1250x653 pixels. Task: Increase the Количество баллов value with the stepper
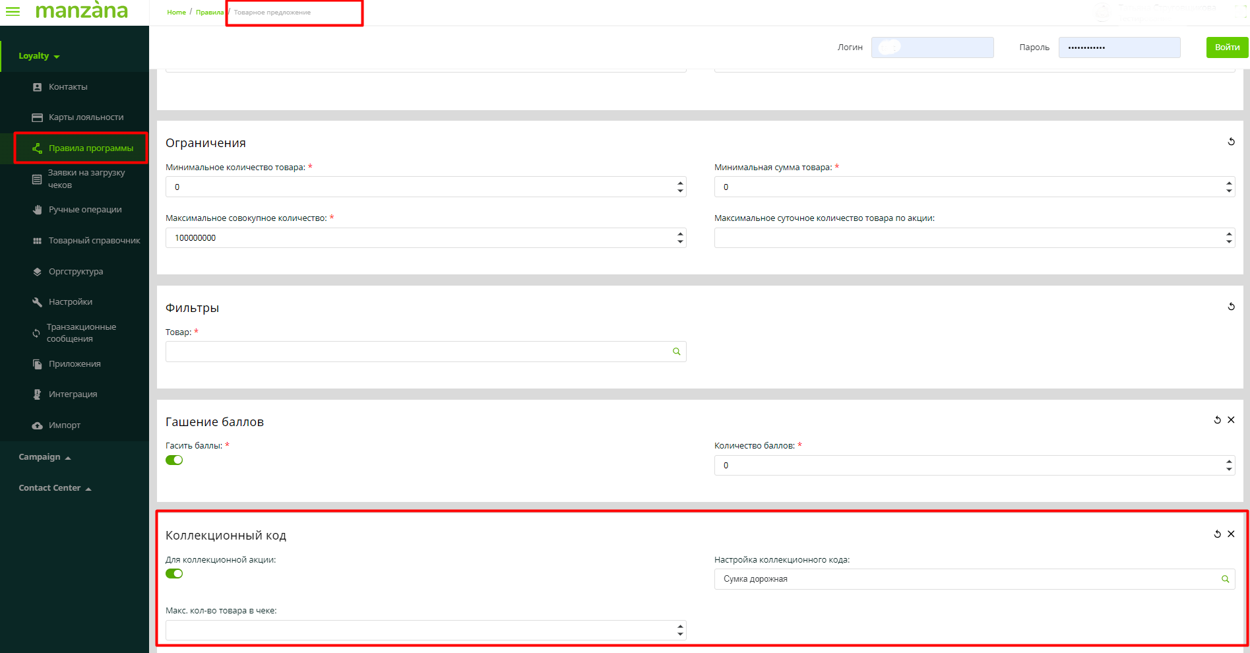tap(1229, 462)
